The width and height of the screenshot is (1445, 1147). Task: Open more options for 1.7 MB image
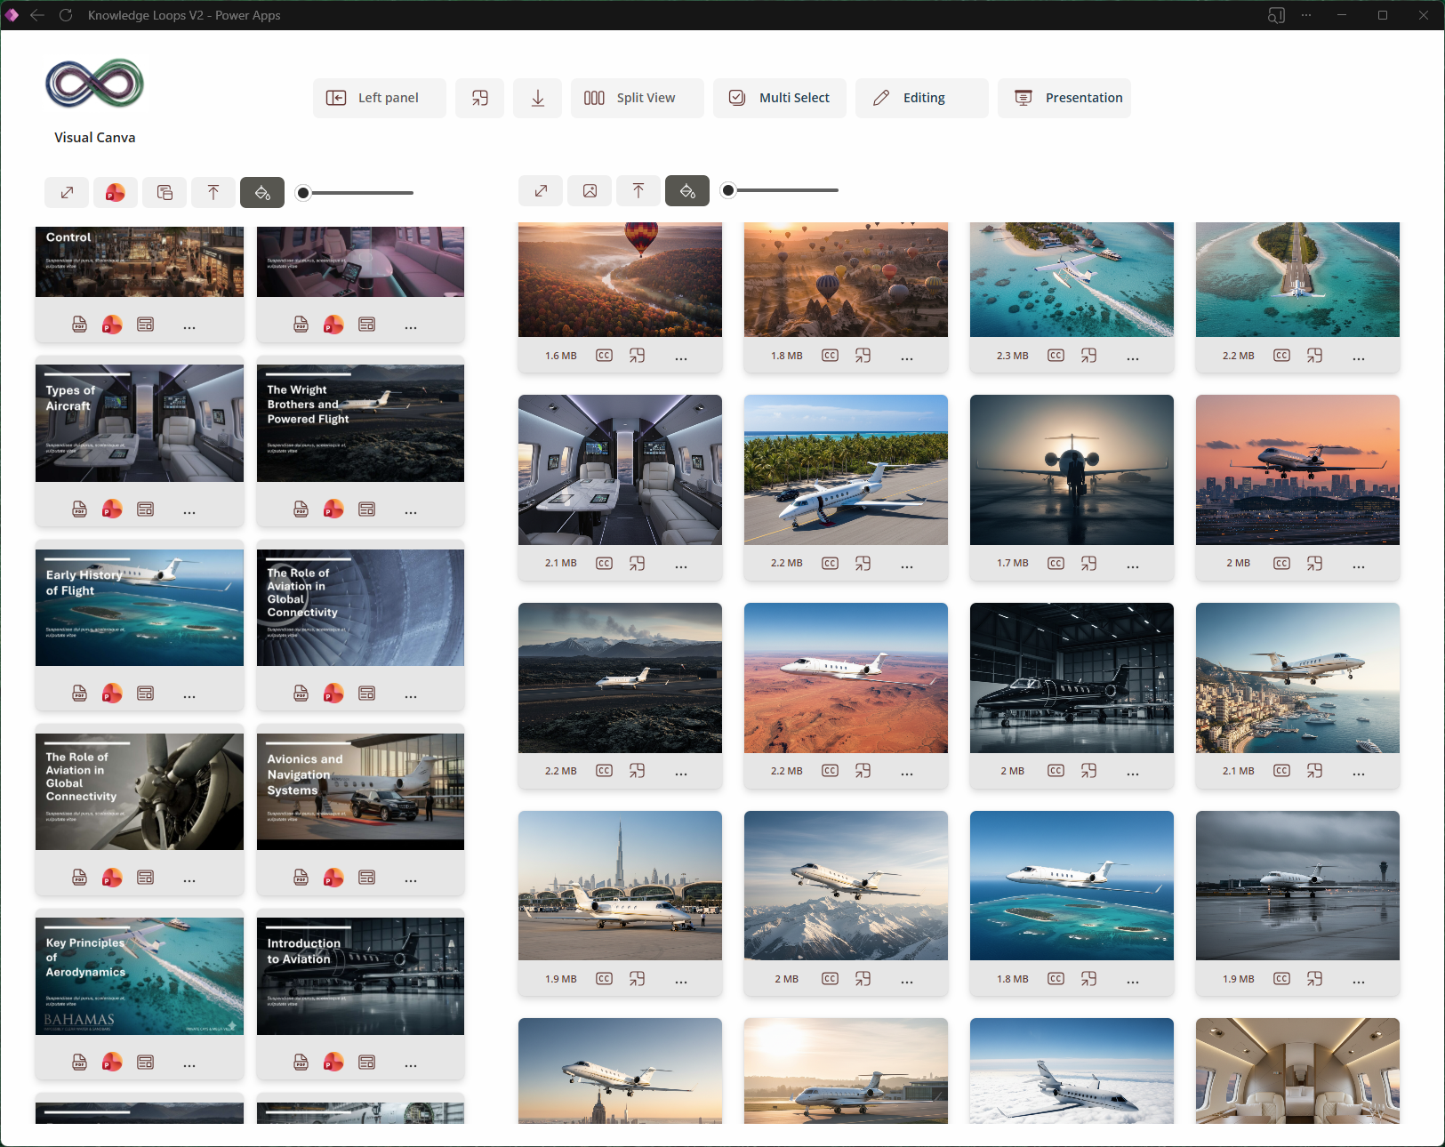tap(1133, 566)
